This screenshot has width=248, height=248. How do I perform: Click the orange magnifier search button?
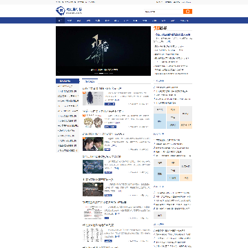(187, 12)
